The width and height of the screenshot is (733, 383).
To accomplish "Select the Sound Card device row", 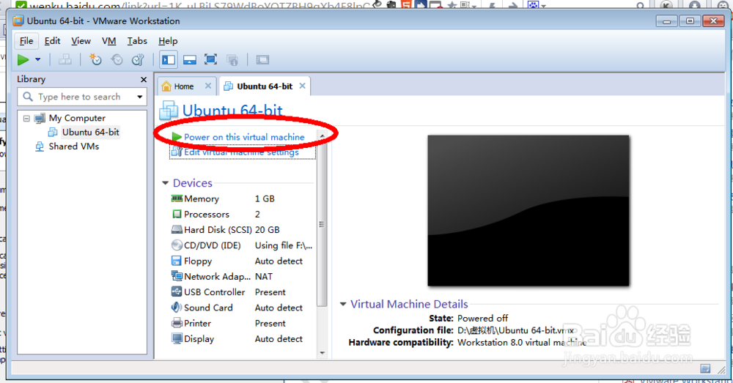I will pos(242,308).
